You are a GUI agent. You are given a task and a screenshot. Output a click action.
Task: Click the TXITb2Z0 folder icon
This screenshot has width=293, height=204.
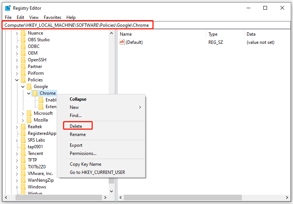pos(23,167)
